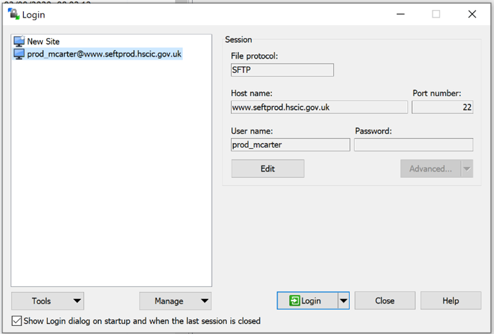Click into the User name field

coord(290,145)
